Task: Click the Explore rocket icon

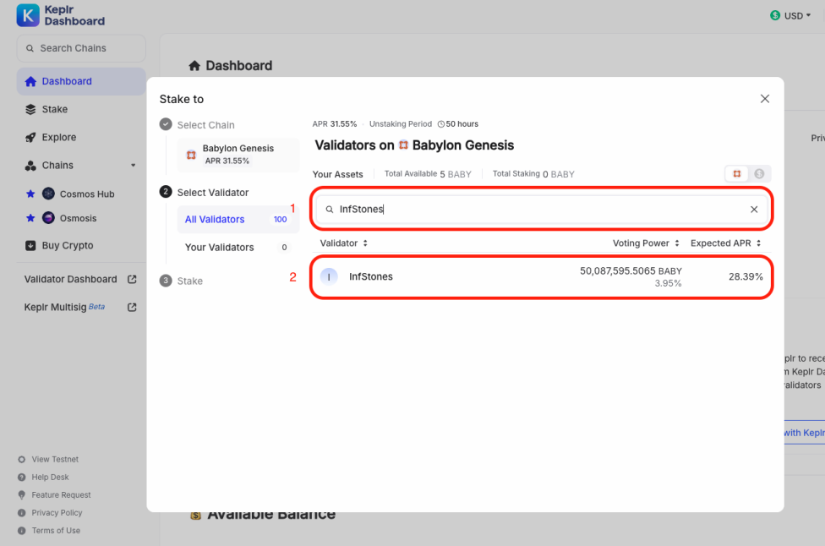Action: [30, 137]
